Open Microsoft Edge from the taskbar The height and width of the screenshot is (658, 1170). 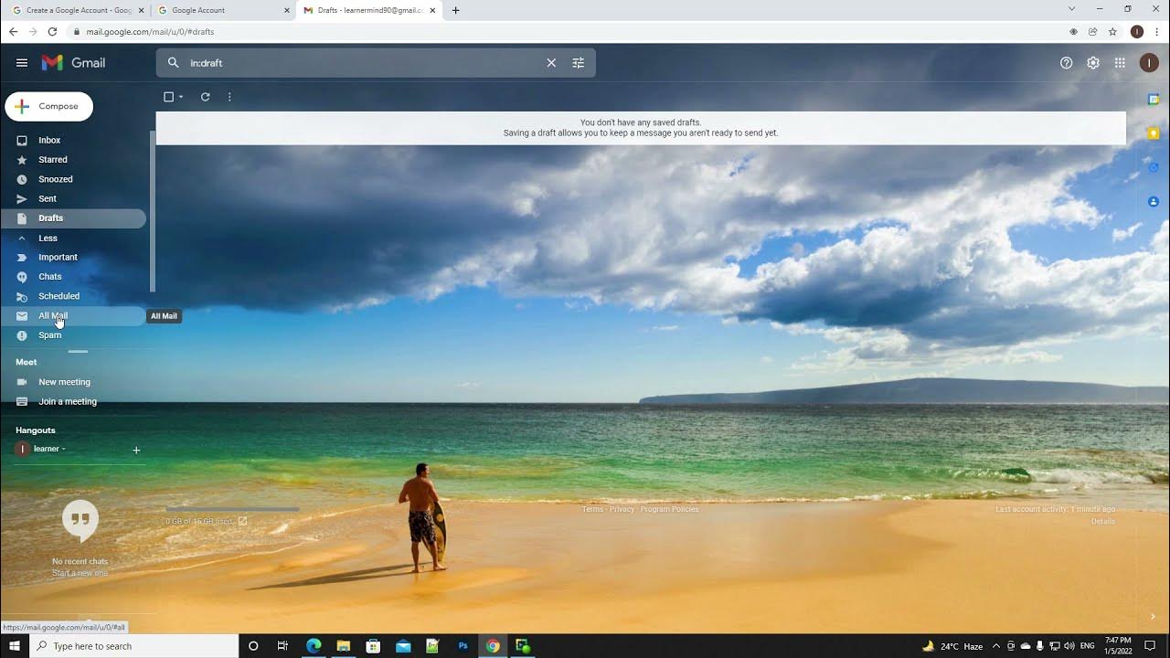point(314,646)
